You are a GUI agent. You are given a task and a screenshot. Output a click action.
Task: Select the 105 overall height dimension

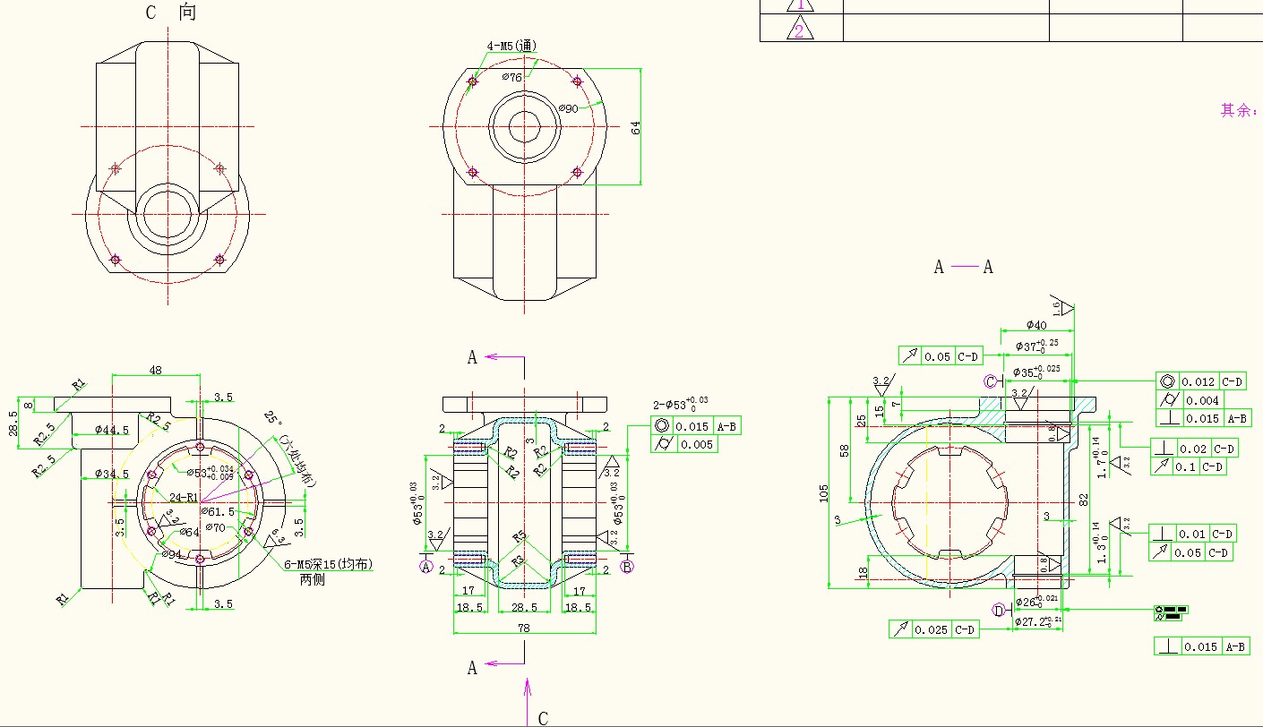tap(824, 494)
